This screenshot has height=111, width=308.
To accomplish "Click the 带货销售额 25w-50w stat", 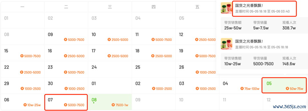I will (x=233, y=25).
